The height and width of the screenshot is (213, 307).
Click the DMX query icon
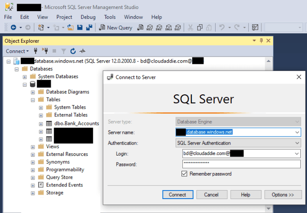(159, 27)
